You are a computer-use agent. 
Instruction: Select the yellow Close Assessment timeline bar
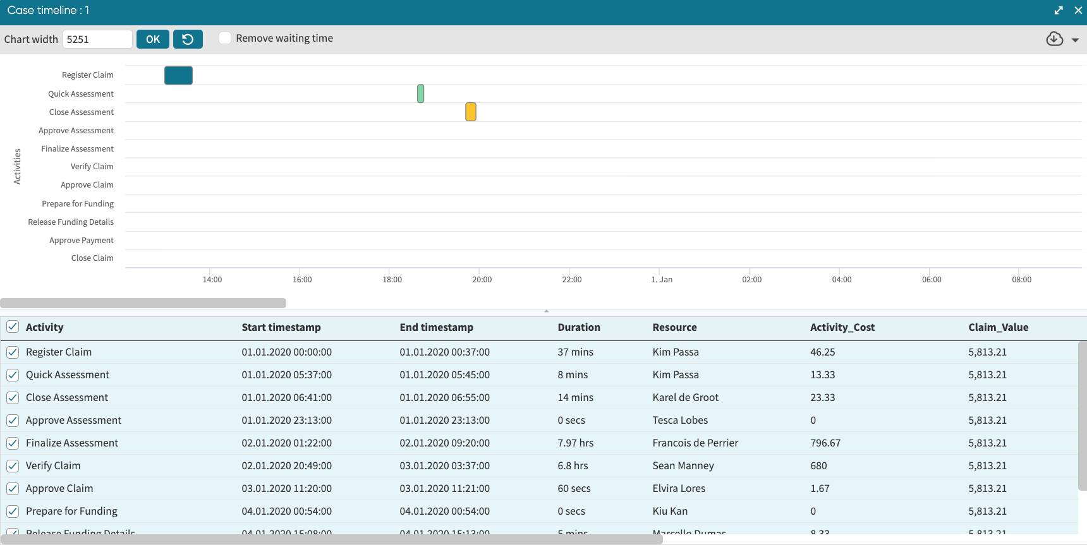[x=470, y=112]
